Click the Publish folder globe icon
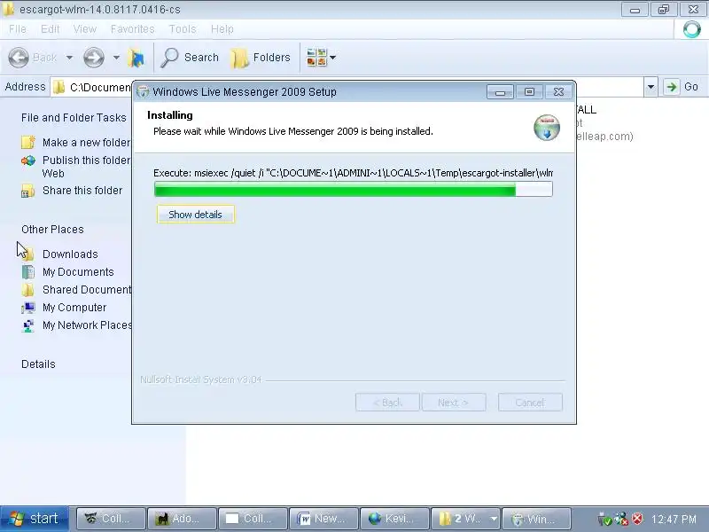709x532 pixels. click(28, 160)
